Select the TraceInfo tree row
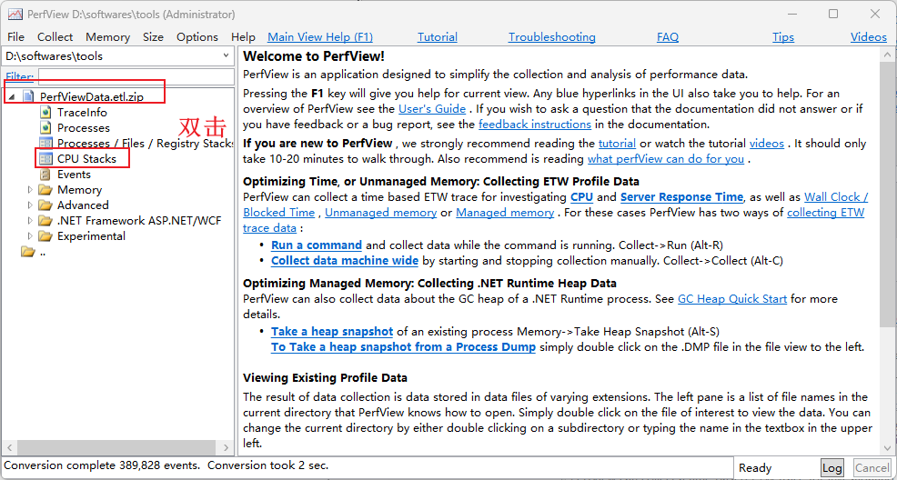Screen dimensions: 897x480 82,113
